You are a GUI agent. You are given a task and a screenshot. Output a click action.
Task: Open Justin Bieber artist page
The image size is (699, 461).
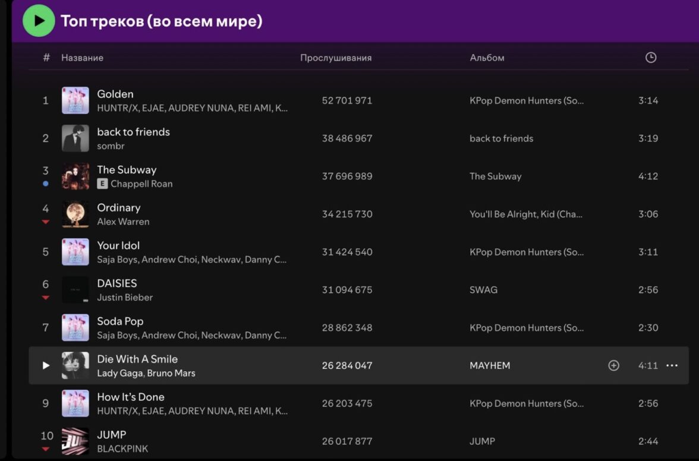[125, 297]
